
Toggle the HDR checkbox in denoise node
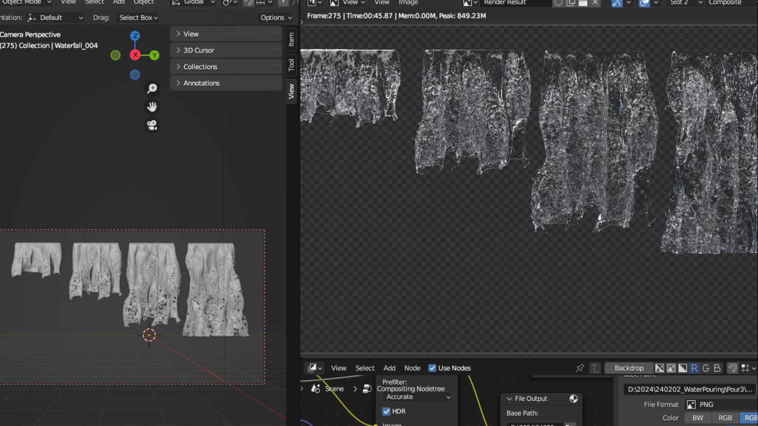click(386, 411)
